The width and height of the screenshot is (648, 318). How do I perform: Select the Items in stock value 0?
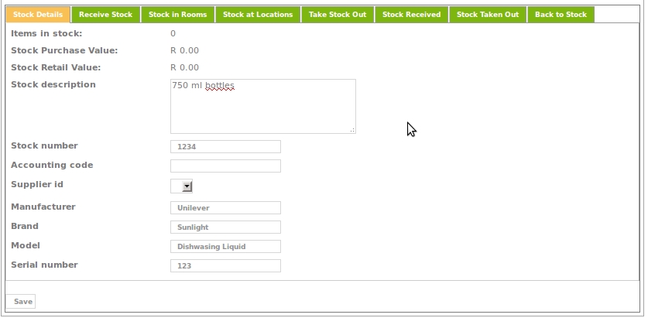pyautogui.click(x=173, y=33)
